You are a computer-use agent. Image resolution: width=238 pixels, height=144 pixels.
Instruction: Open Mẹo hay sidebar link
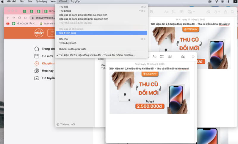44,71
